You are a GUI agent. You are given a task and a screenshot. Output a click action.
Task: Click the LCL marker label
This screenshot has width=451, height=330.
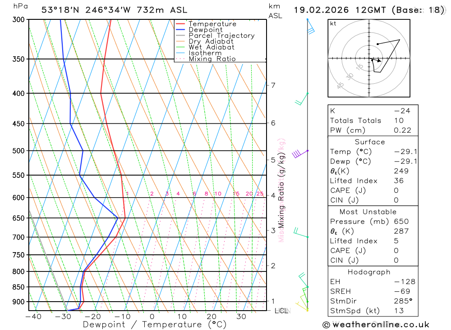pyautogui.click(x=282, y=311)
